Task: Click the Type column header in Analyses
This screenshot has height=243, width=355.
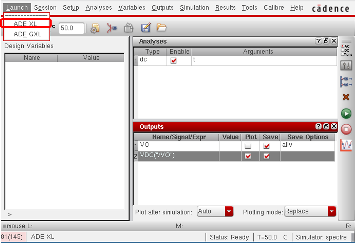Action: pos(153,52)
